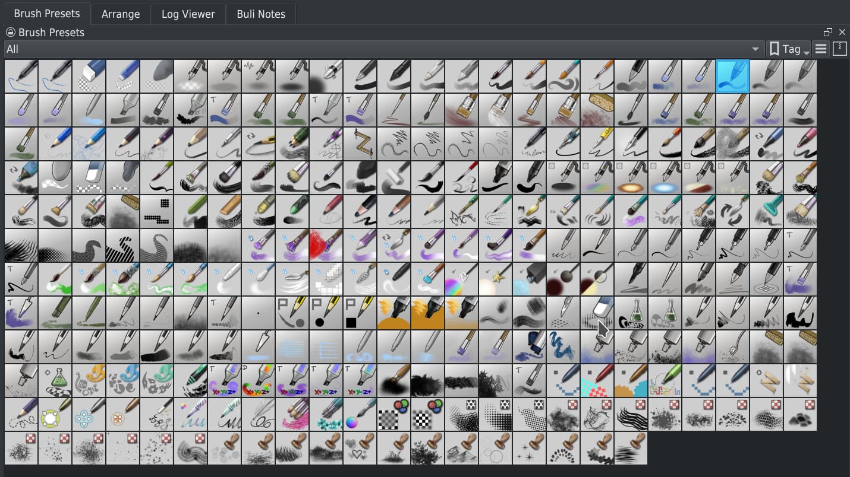Viewport: 850px width, 477px height.
Task: Select the gold star brush preset
Action: (495, 279)
